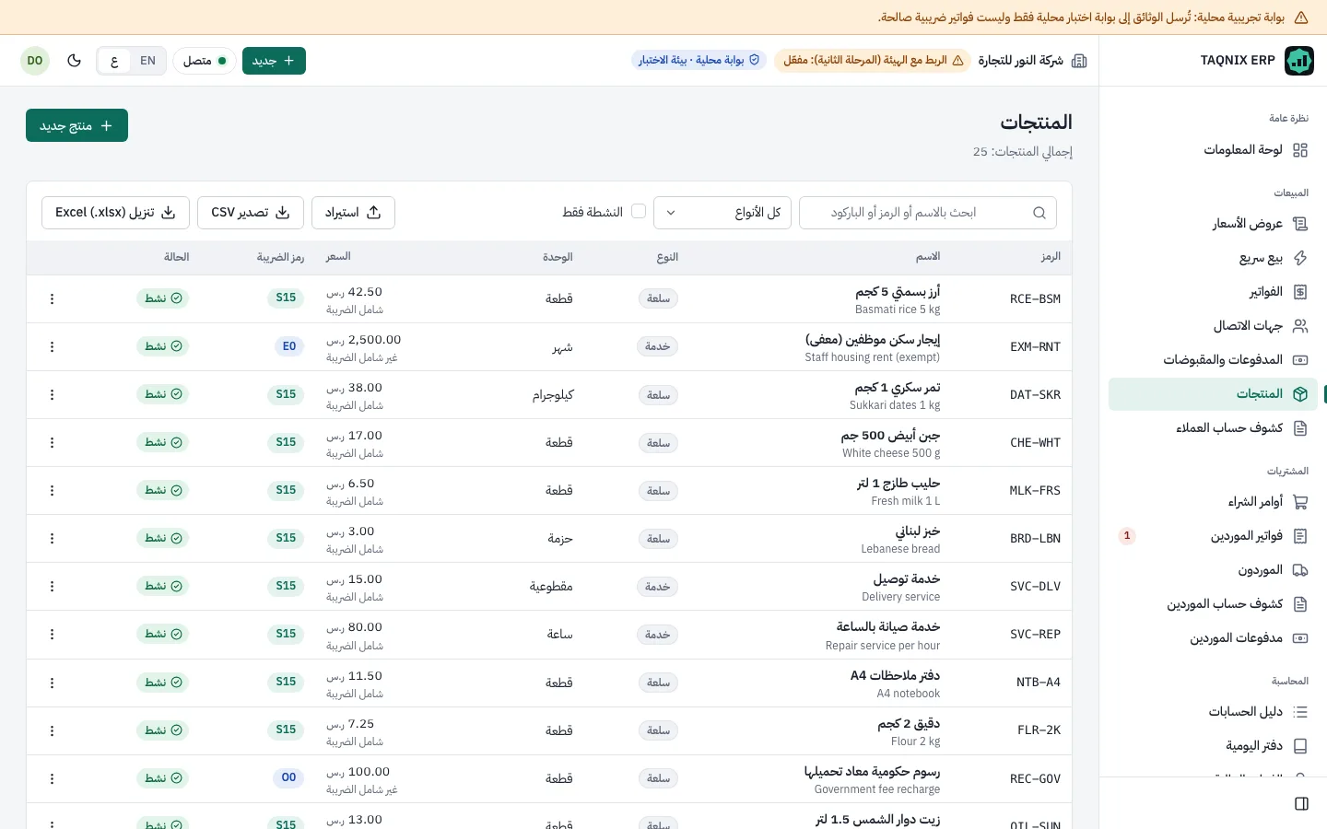Click the O0 tax code badge
The height and width of the screenshot is (829, 1327).
(x=289, y=778)
